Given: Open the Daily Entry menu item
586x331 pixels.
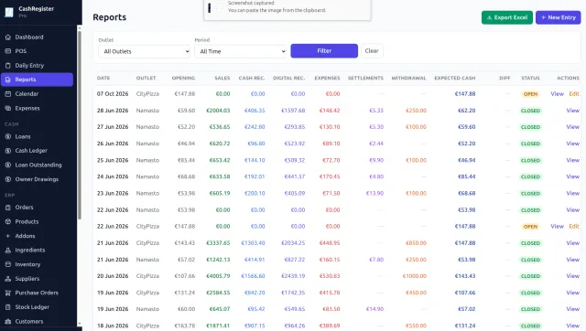Looking at the screenshot, I should point(37,65).
